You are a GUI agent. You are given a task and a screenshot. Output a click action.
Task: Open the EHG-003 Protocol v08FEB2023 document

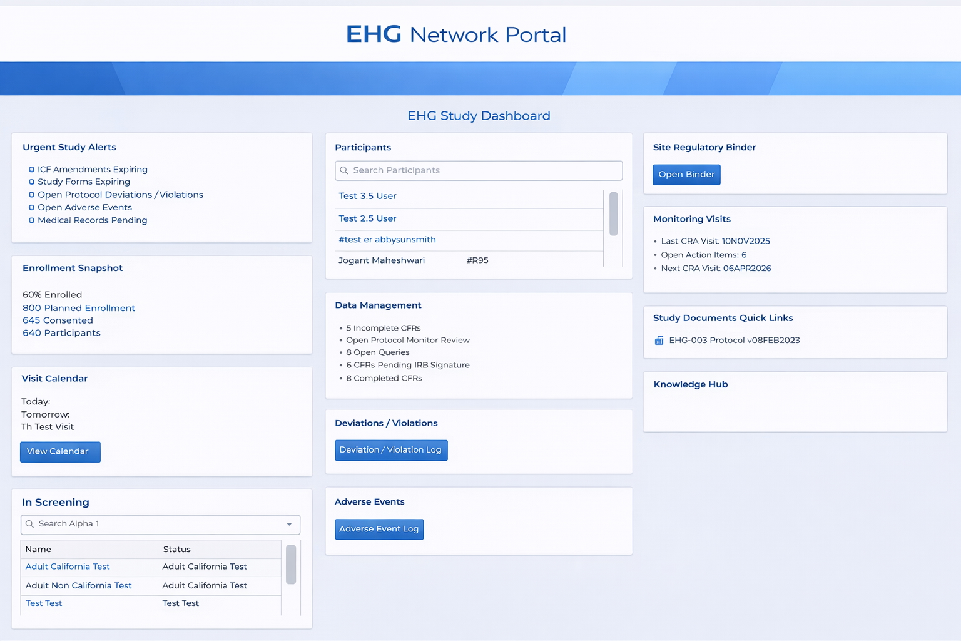tap(734, 341)
